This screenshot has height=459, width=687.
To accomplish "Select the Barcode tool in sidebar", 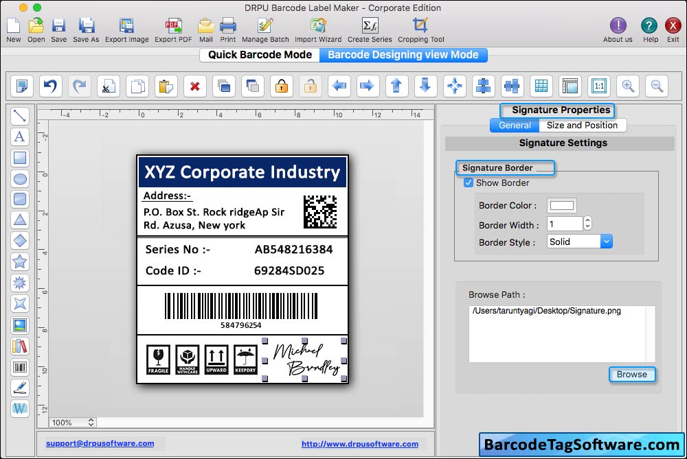I will pyautogui.click(x=20, y=366).
